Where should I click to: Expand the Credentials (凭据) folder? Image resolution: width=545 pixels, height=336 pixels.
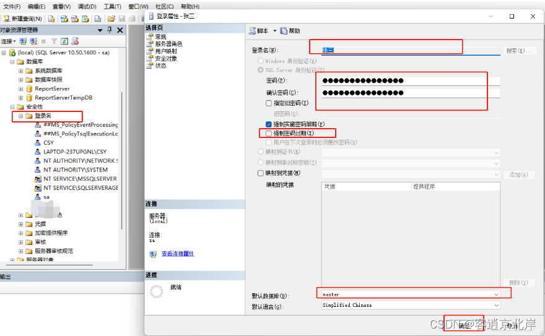pyautogui.click(x=21, y=224)
